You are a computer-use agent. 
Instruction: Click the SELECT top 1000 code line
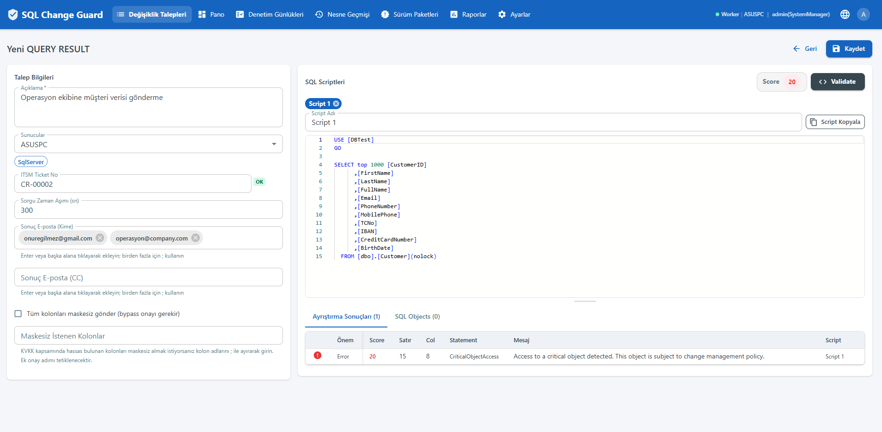click(x=380, y=165)
